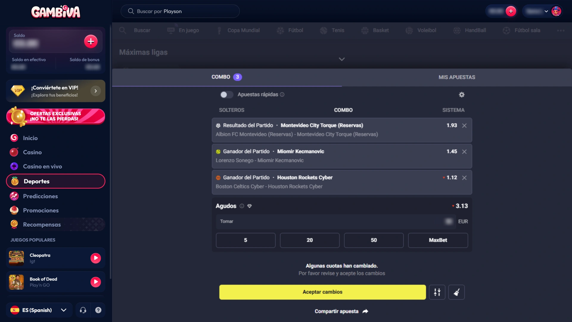
Task: Select SISTEMA bet type
Action: (453, 110)
